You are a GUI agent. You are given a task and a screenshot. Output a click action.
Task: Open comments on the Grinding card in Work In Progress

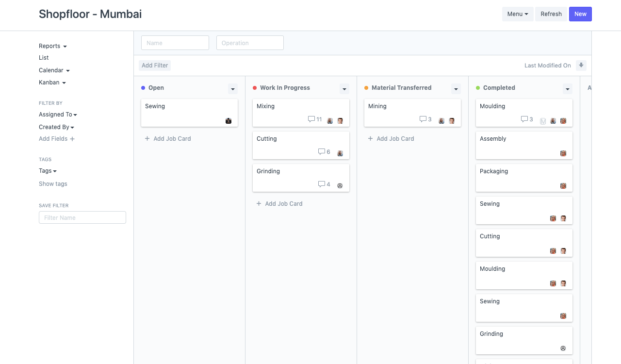tap(324, 184)
